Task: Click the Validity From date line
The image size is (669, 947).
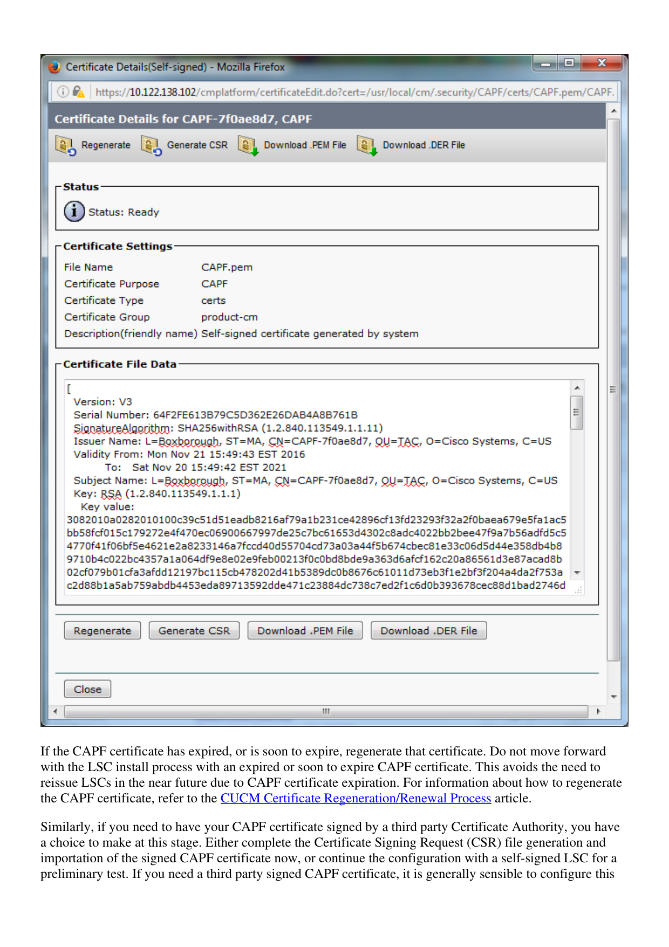Action: (x=189, y=454)
